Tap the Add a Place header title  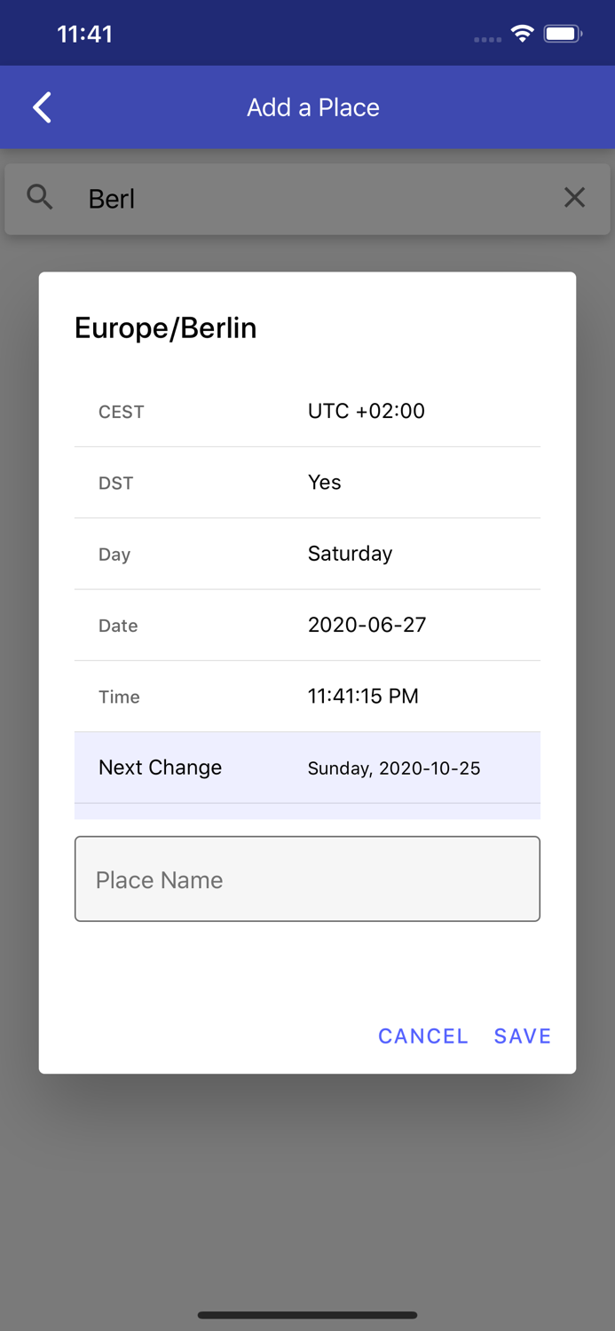coord(313,107)
